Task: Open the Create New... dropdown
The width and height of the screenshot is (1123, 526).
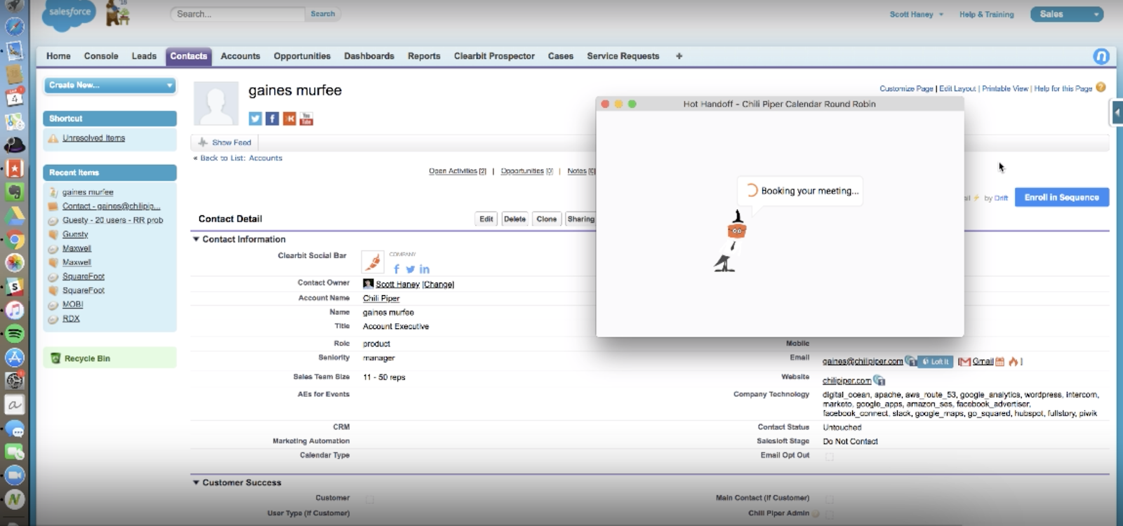Action: 109,86
